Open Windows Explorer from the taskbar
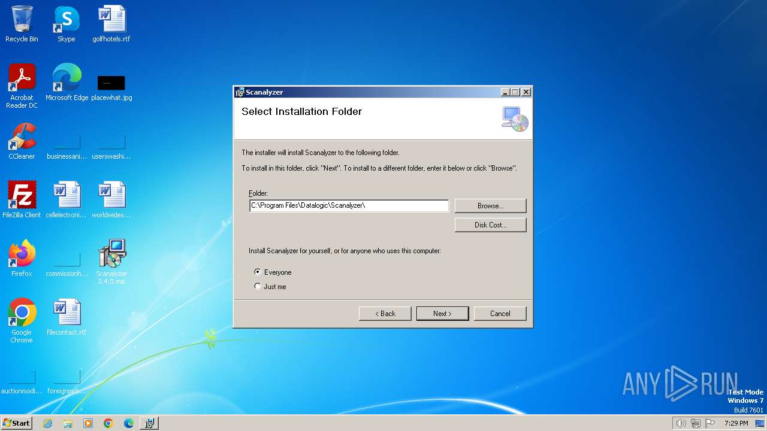 [x=68, y=423]
